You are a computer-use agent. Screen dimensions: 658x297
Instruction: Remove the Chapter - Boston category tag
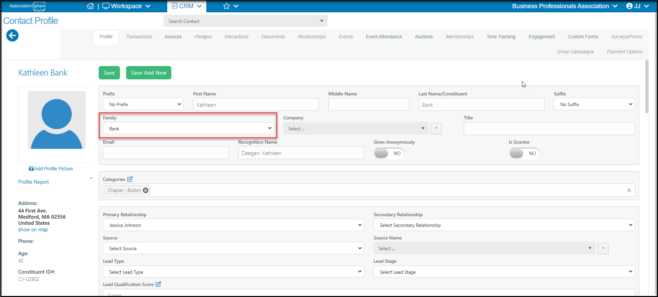146,190
